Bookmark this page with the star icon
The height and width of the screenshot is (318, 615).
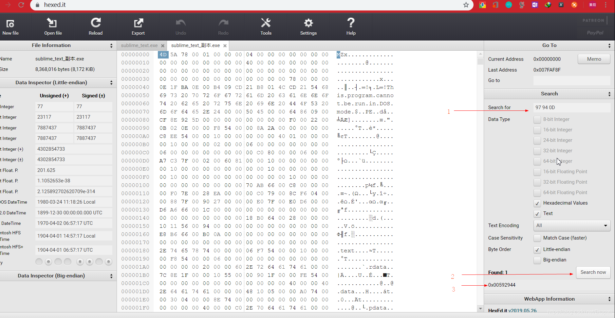coord(466,5)
